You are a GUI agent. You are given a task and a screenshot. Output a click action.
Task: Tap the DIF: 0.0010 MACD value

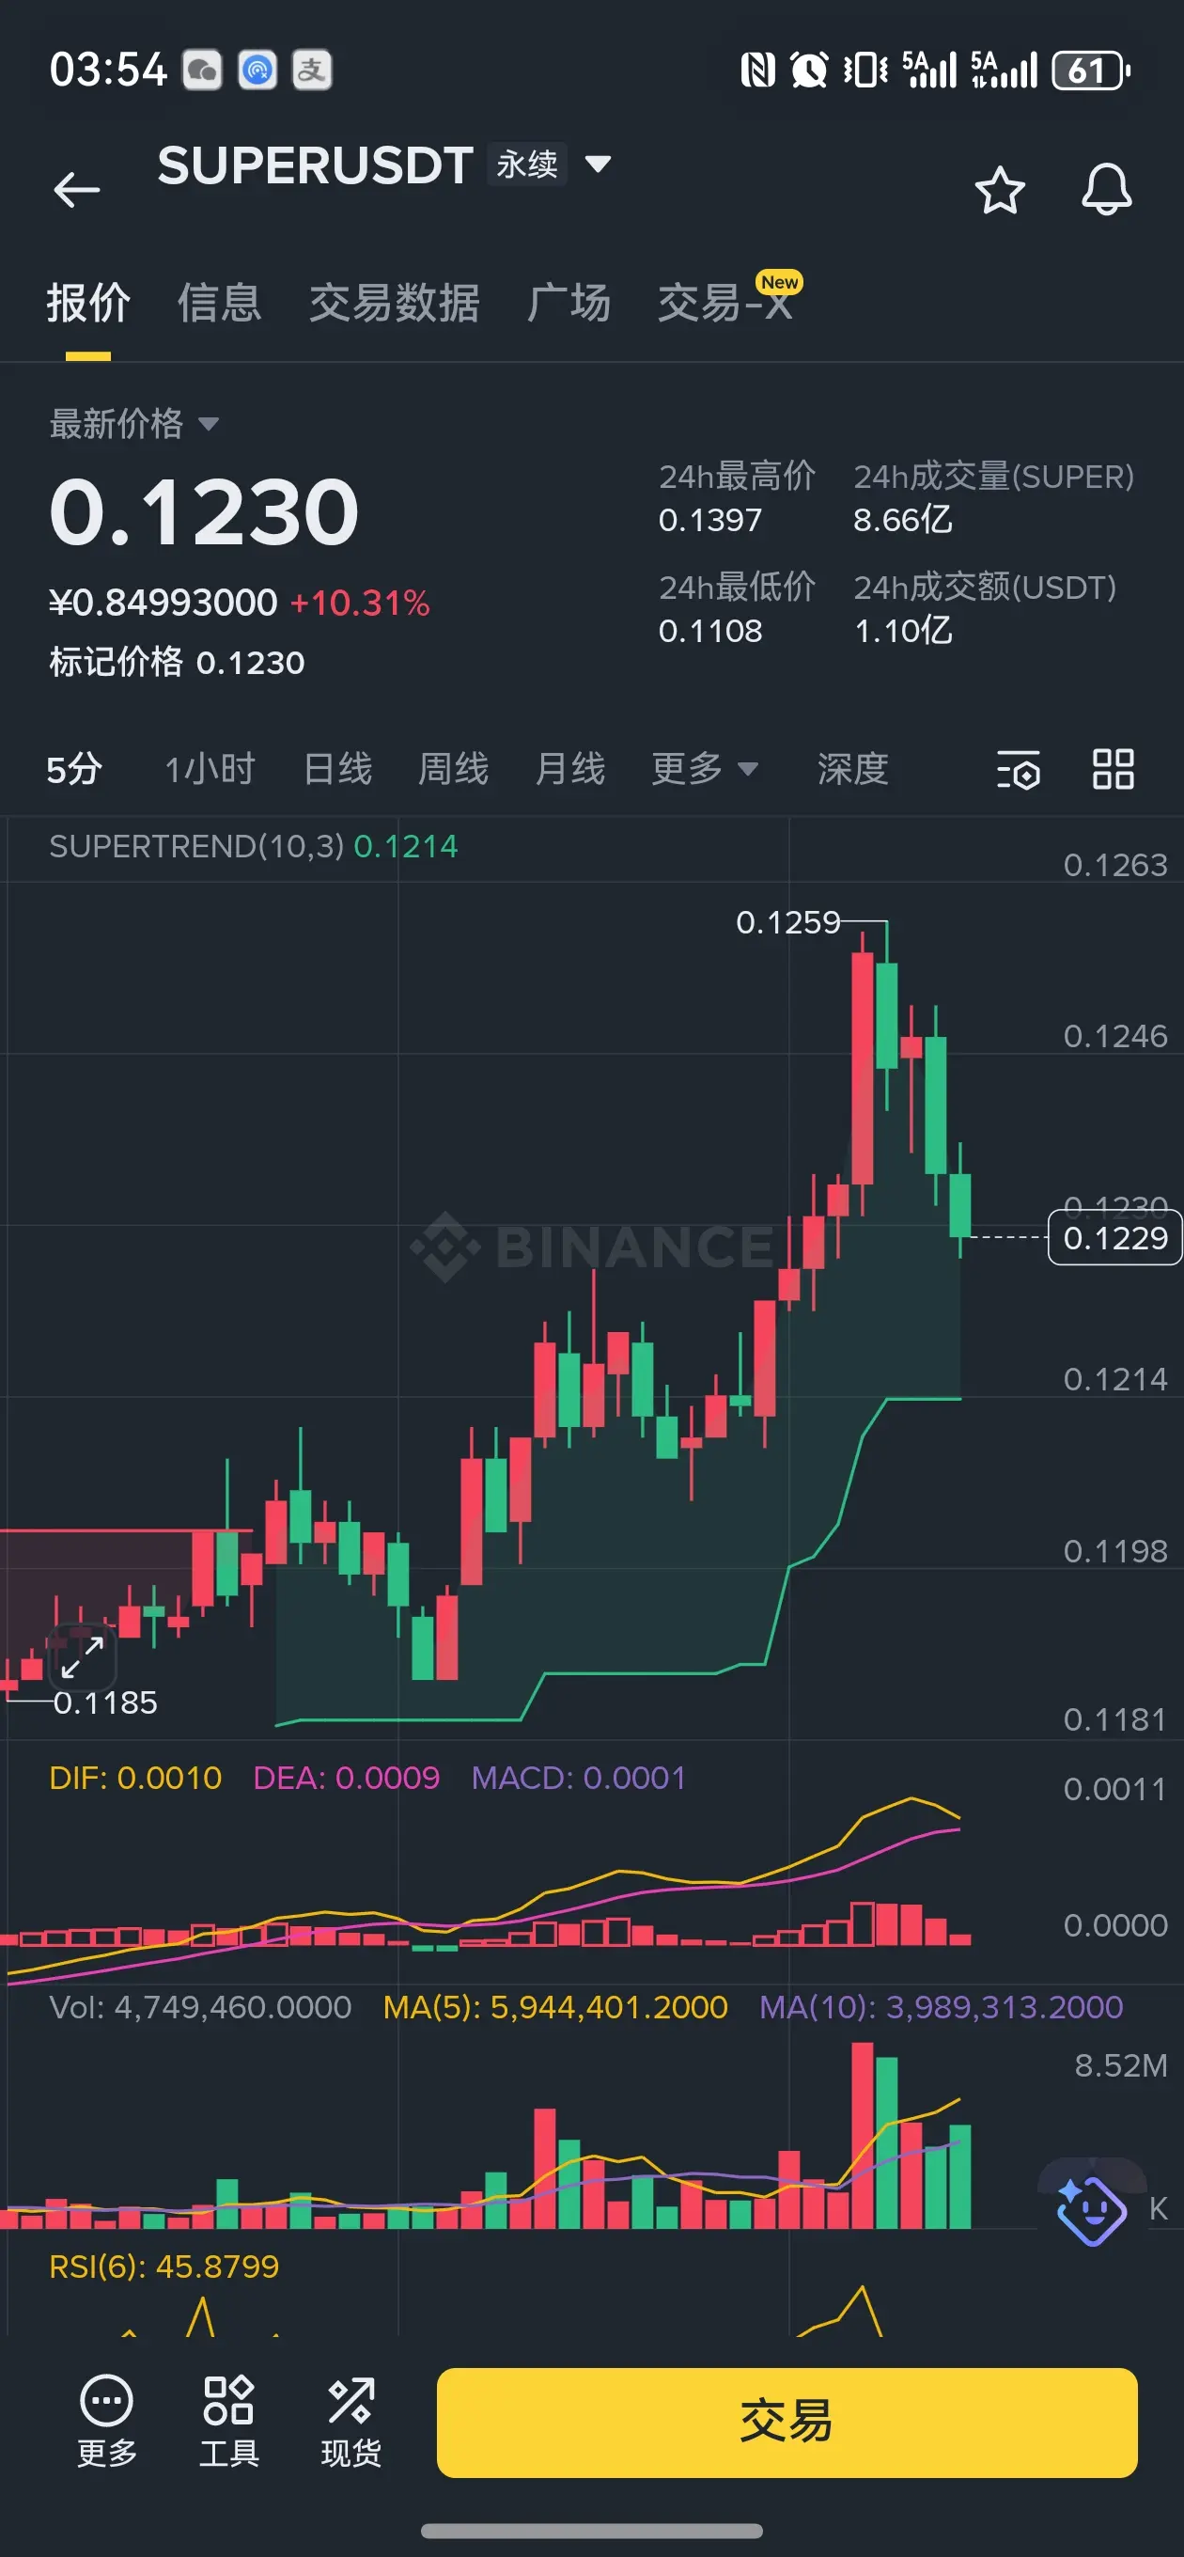136,1778
